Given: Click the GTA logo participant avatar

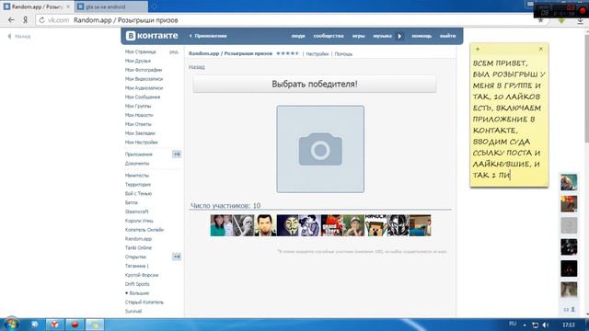Looking at the screenshot, I should coord(331,225).
